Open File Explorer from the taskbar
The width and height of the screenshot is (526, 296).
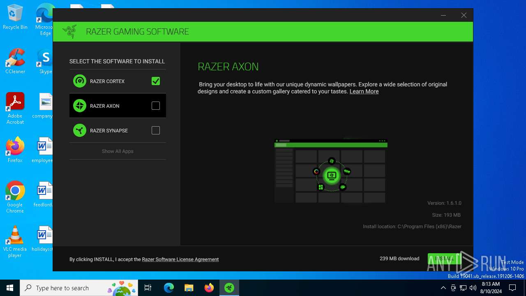click(189, 288)
